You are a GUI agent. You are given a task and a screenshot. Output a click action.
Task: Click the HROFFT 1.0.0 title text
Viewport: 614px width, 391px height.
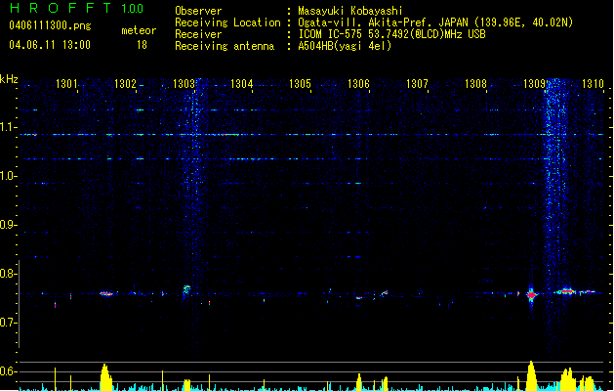coord(76,8)
